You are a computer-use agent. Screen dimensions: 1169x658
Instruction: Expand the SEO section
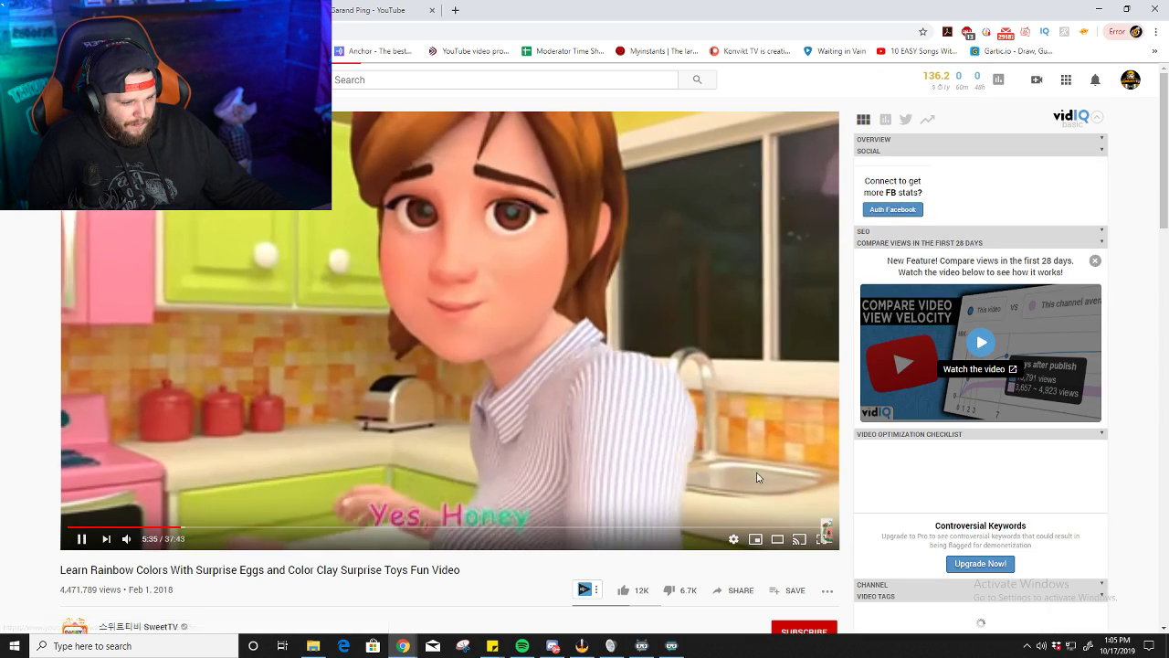click(981, 231)
